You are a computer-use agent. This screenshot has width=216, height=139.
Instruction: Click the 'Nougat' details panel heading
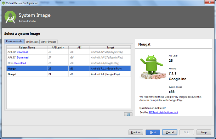tap(144, 44)
